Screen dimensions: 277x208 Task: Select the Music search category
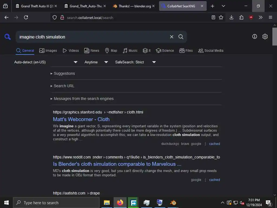coord(130,51)
